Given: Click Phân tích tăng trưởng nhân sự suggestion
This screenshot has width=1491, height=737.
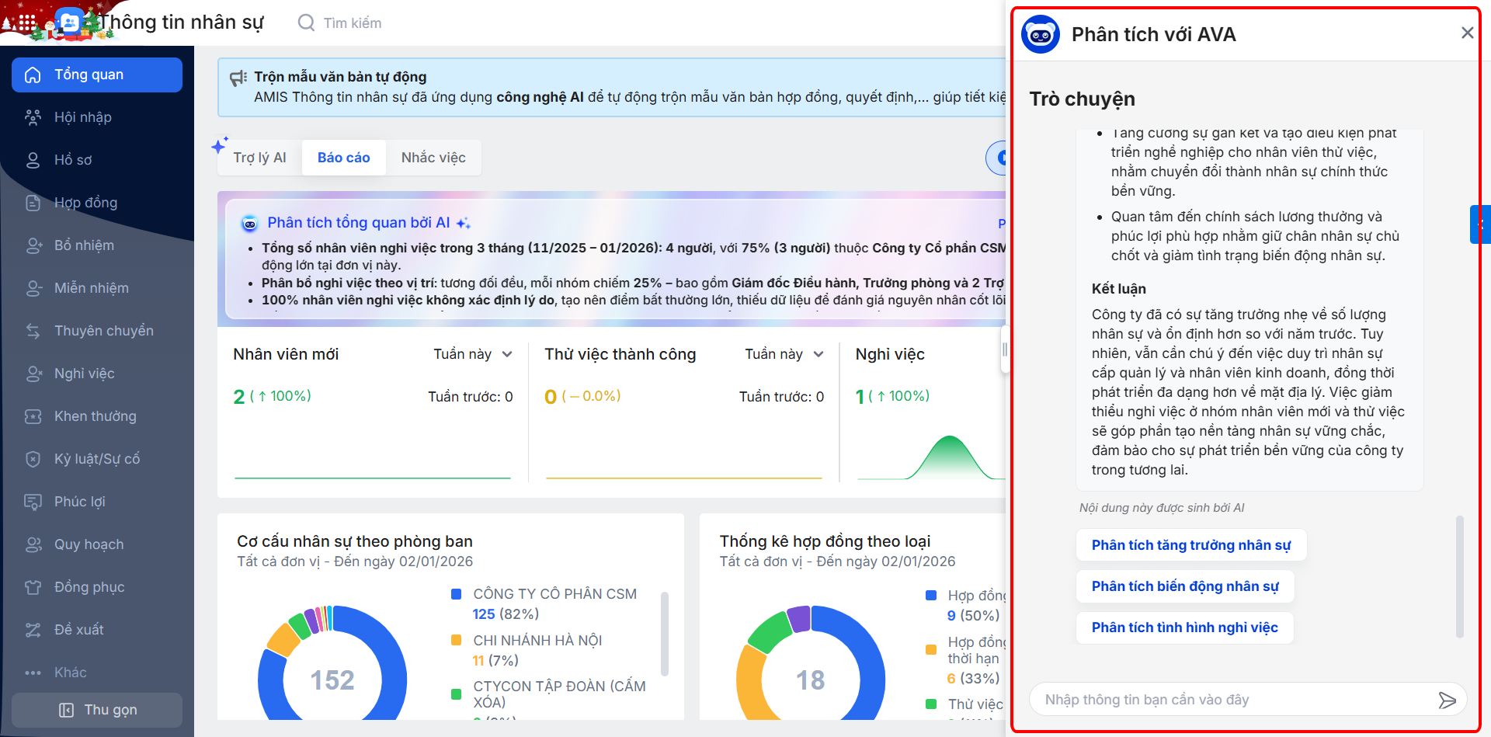Looking at the screenshot, I should pyautogui.click(x=1191, y=545).
